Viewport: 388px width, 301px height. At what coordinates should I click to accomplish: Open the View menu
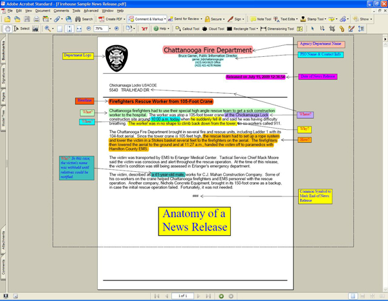[28, 10]
